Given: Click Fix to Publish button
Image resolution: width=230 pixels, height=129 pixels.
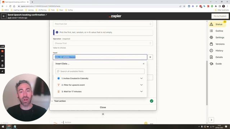Looking at the screenshot, I should (220, 16).
